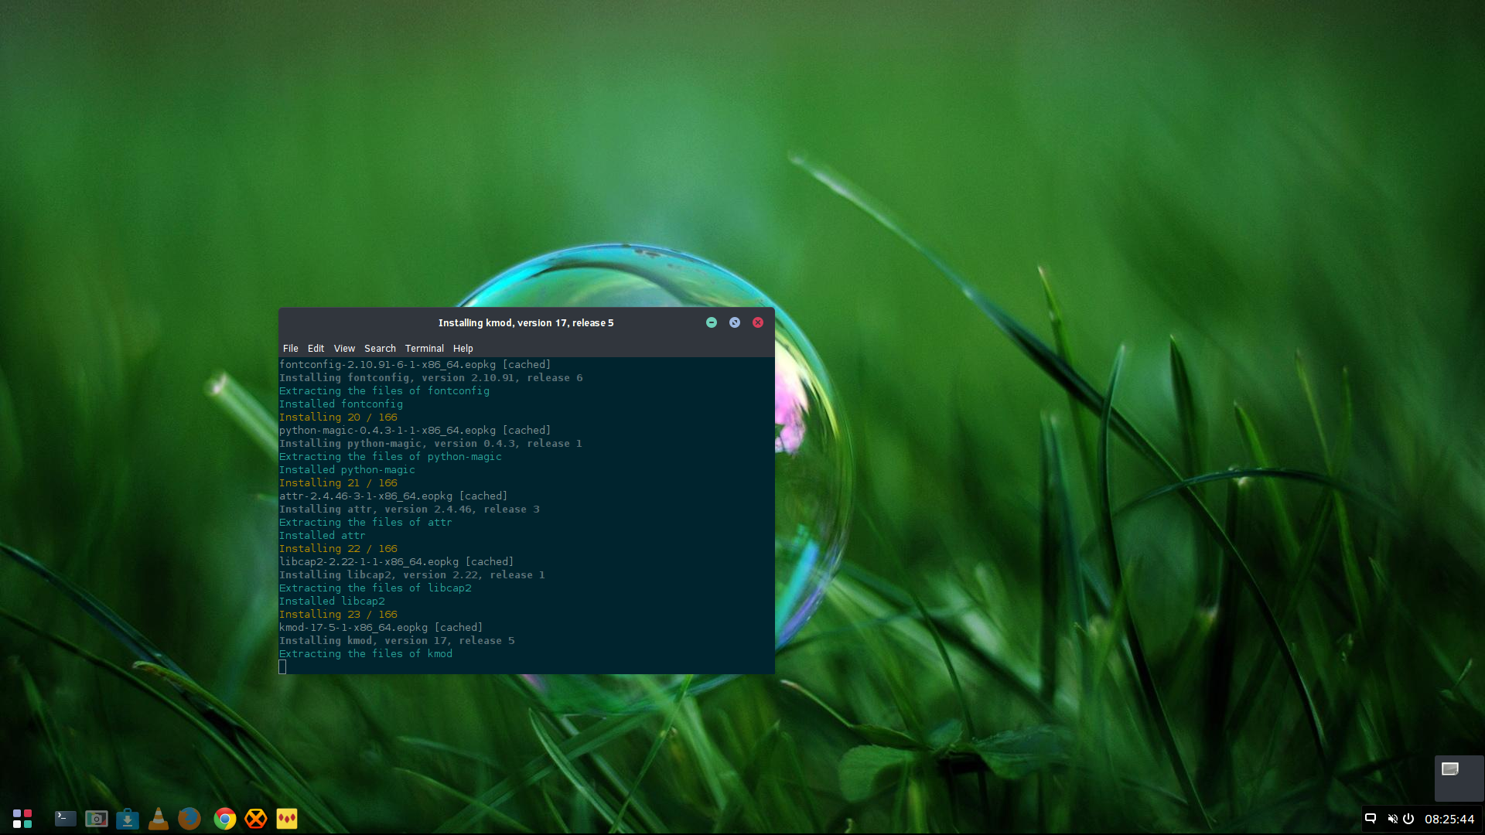This screenshot has height=835, width=1485.
Task: Click the muted volume icon
Action: click(x=1392, y=819)
